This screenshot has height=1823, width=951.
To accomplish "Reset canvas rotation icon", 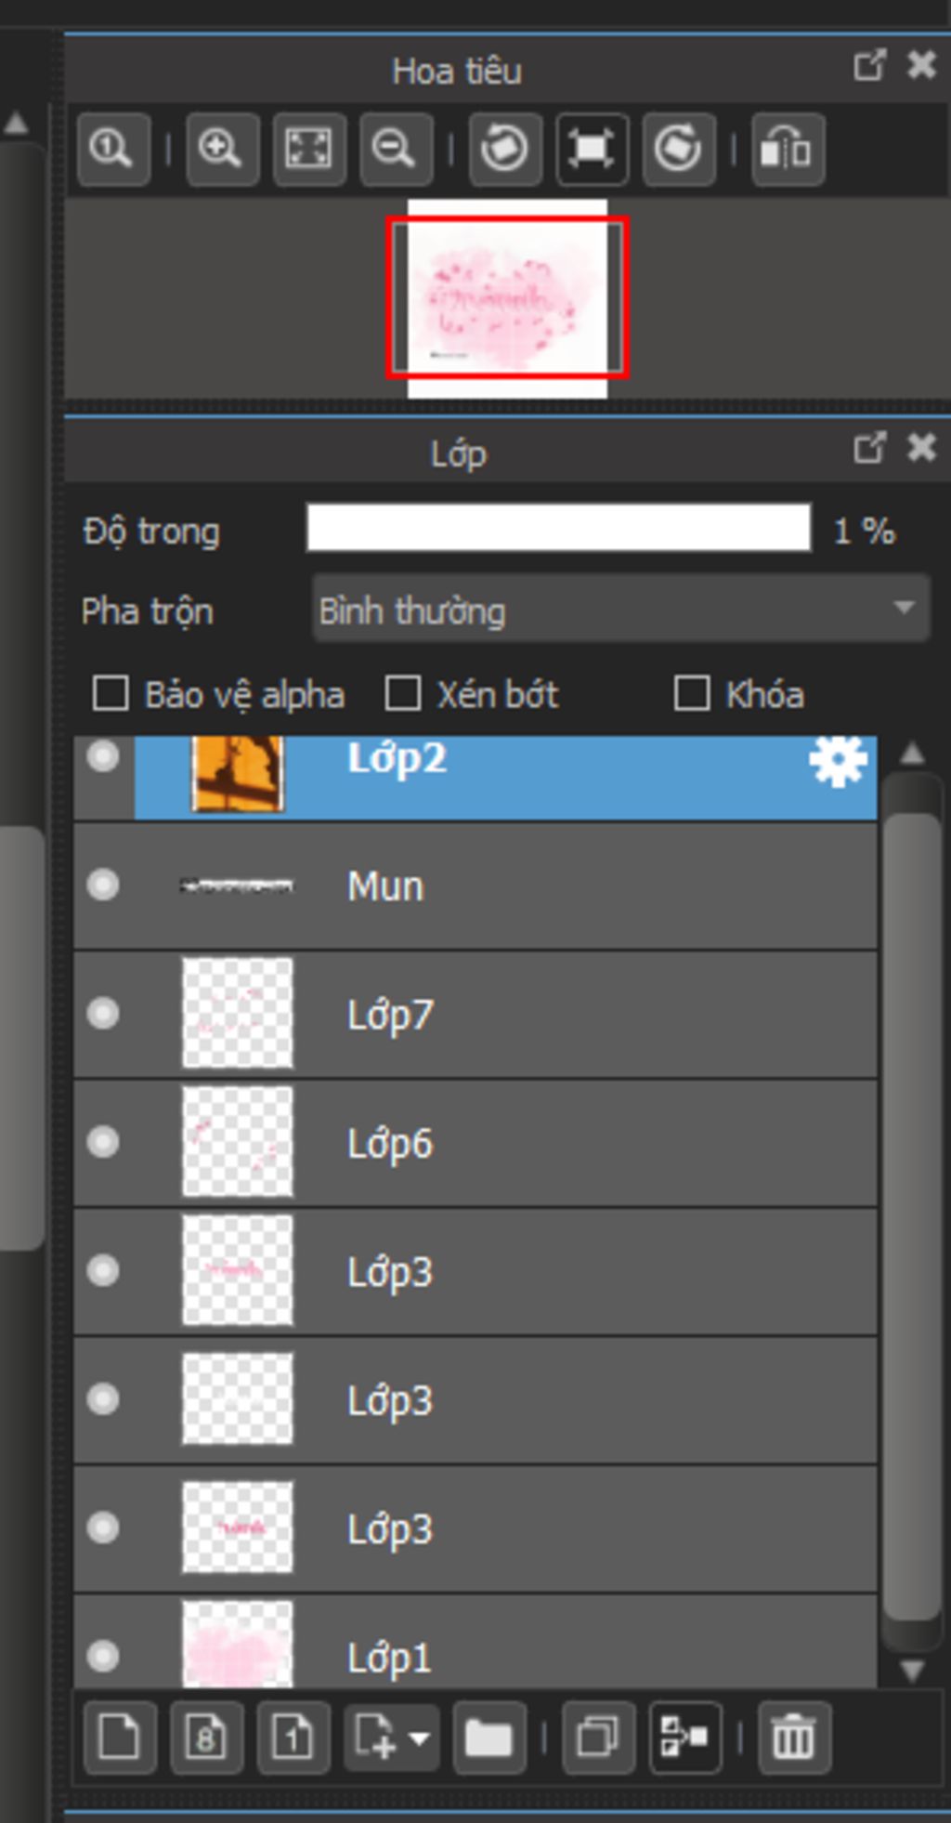I will tap(593, 150).
